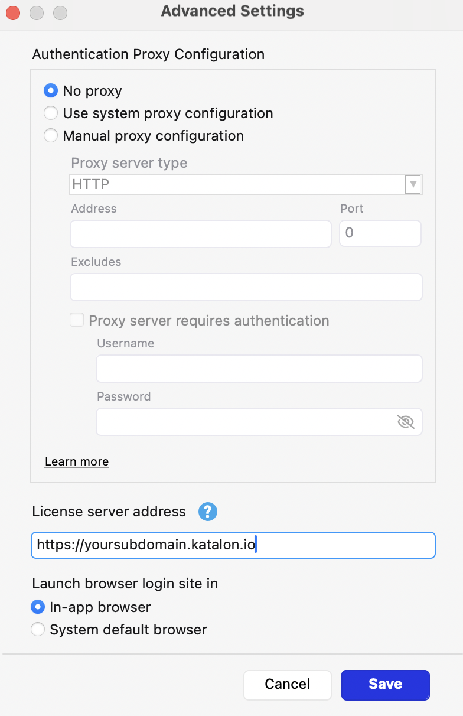Select Use system proxy configuration
Screen dimensions: 463x716
point(51,113)
